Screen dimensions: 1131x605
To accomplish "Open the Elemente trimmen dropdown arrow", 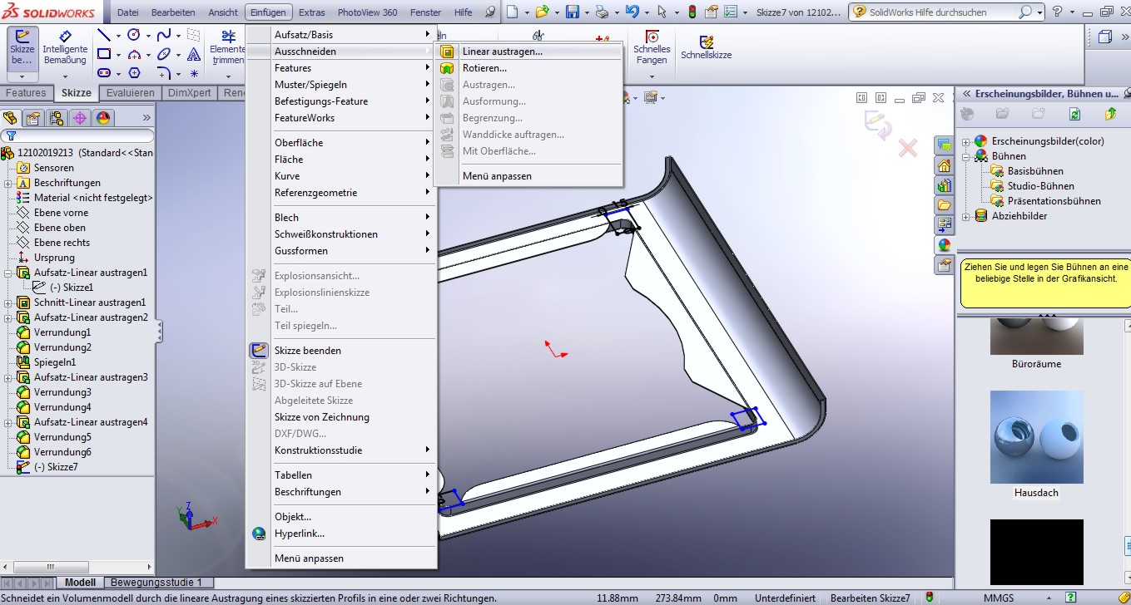I will tap(227, 76).
